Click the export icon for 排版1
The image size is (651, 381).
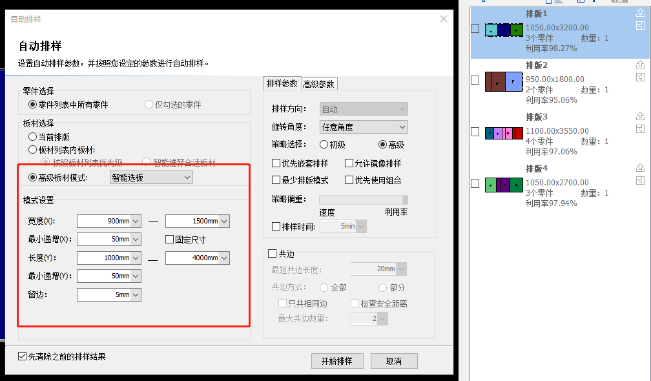click(640, 13)
